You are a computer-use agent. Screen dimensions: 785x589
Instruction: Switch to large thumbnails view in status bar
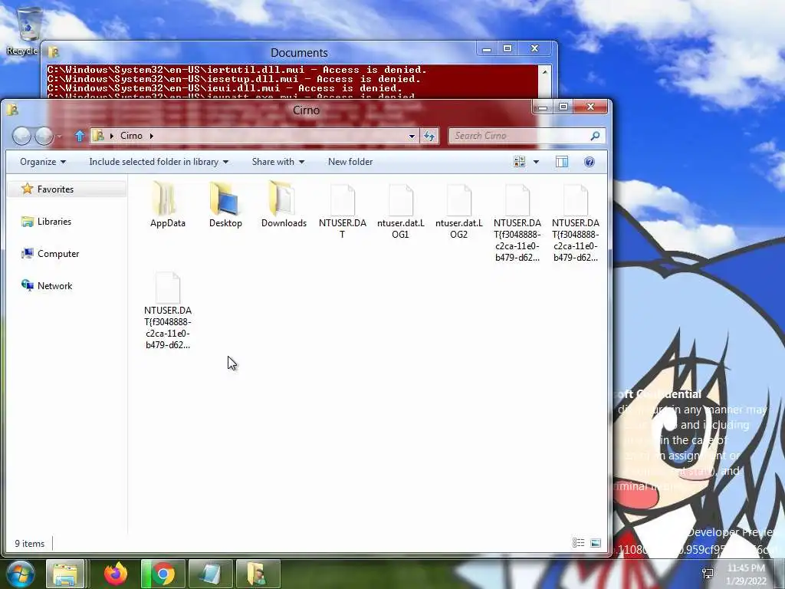595,543
